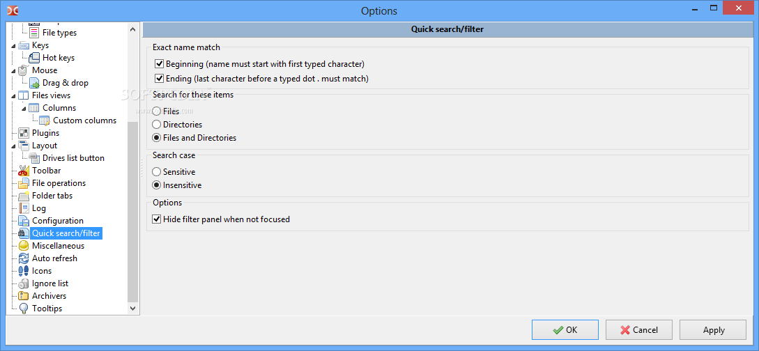Click the Plugins icon in sidebar

[24, 133]
